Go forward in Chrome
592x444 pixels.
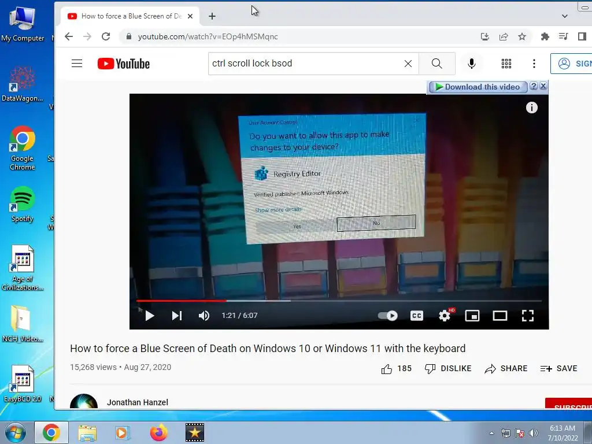tap(87, 36)
